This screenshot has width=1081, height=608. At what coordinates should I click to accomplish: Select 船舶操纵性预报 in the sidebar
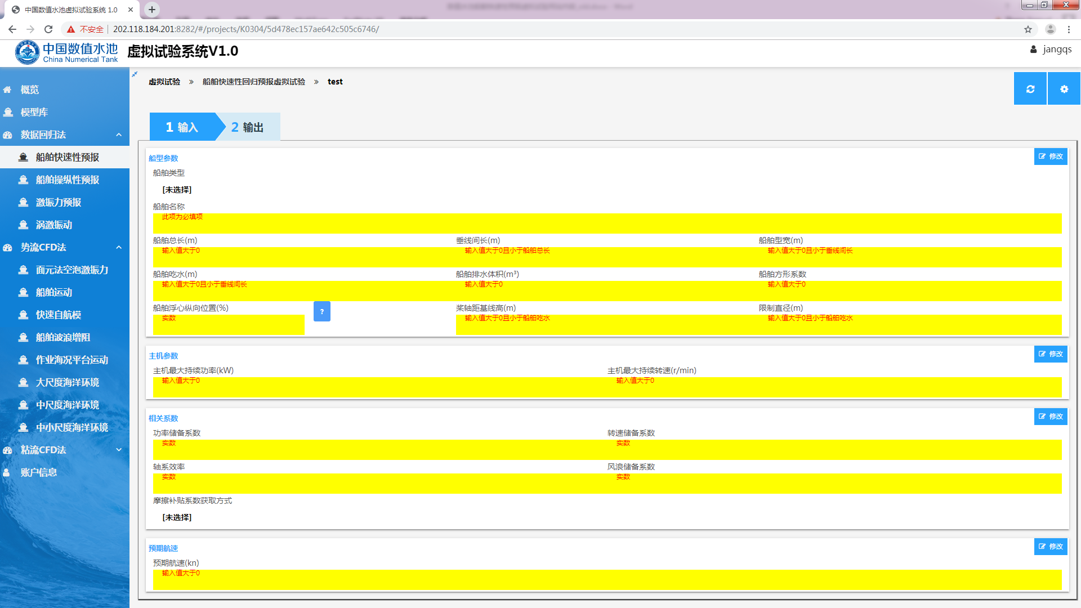pyautogui.click(x=67, y=180)
